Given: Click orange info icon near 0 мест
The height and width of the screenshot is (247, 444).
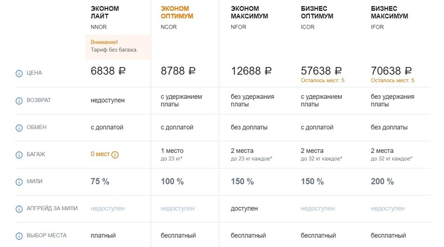Looking at the screenshot, I should (x=115, y=155).
